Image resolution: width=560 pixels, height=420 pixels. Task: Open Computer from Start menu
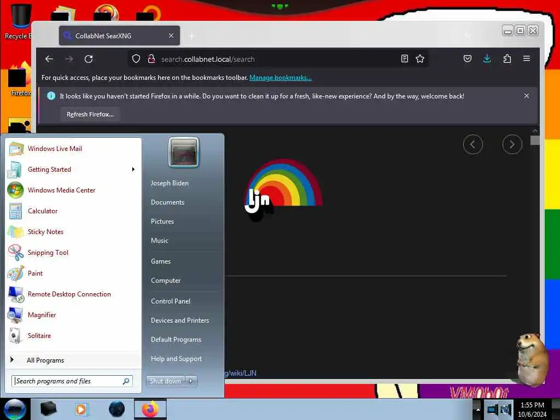click(166, 281)
